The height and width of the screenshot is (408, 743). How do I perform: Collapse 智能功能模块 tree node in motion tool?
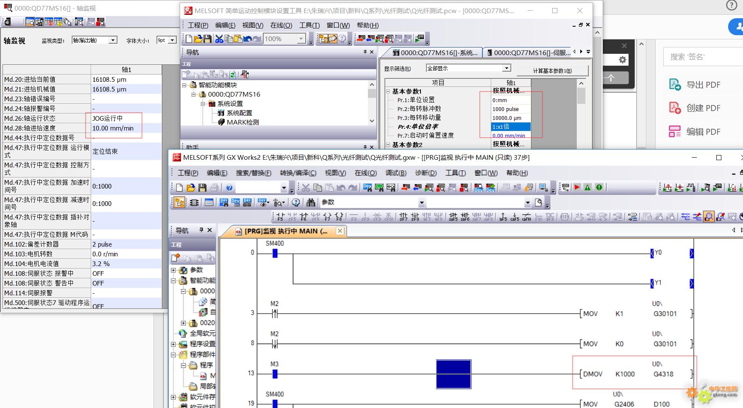tap(184, 85)
